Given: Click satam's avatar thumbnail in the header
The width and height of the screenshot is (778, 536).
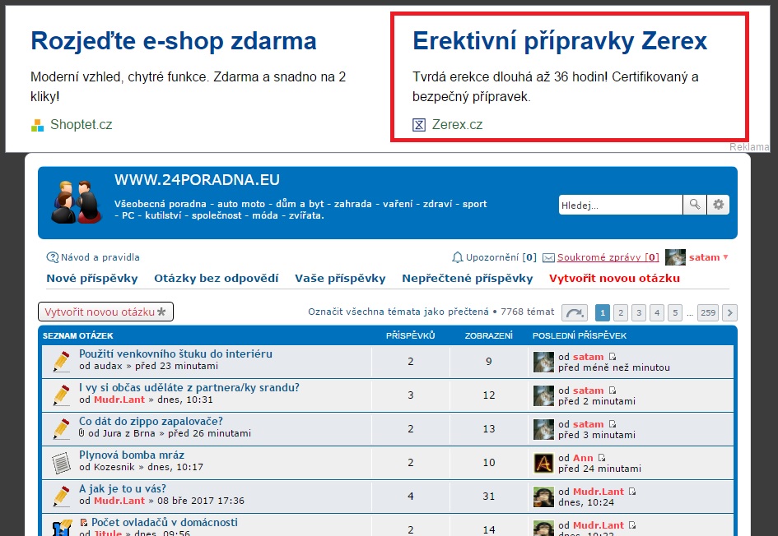Looking at the screenshot, I should tap(675, 256).
